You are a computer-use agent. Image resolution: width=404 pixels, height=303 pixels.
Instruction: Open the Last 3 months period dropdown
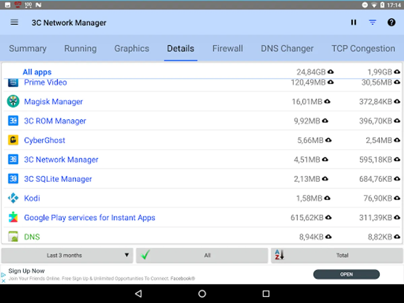[67, 256]
